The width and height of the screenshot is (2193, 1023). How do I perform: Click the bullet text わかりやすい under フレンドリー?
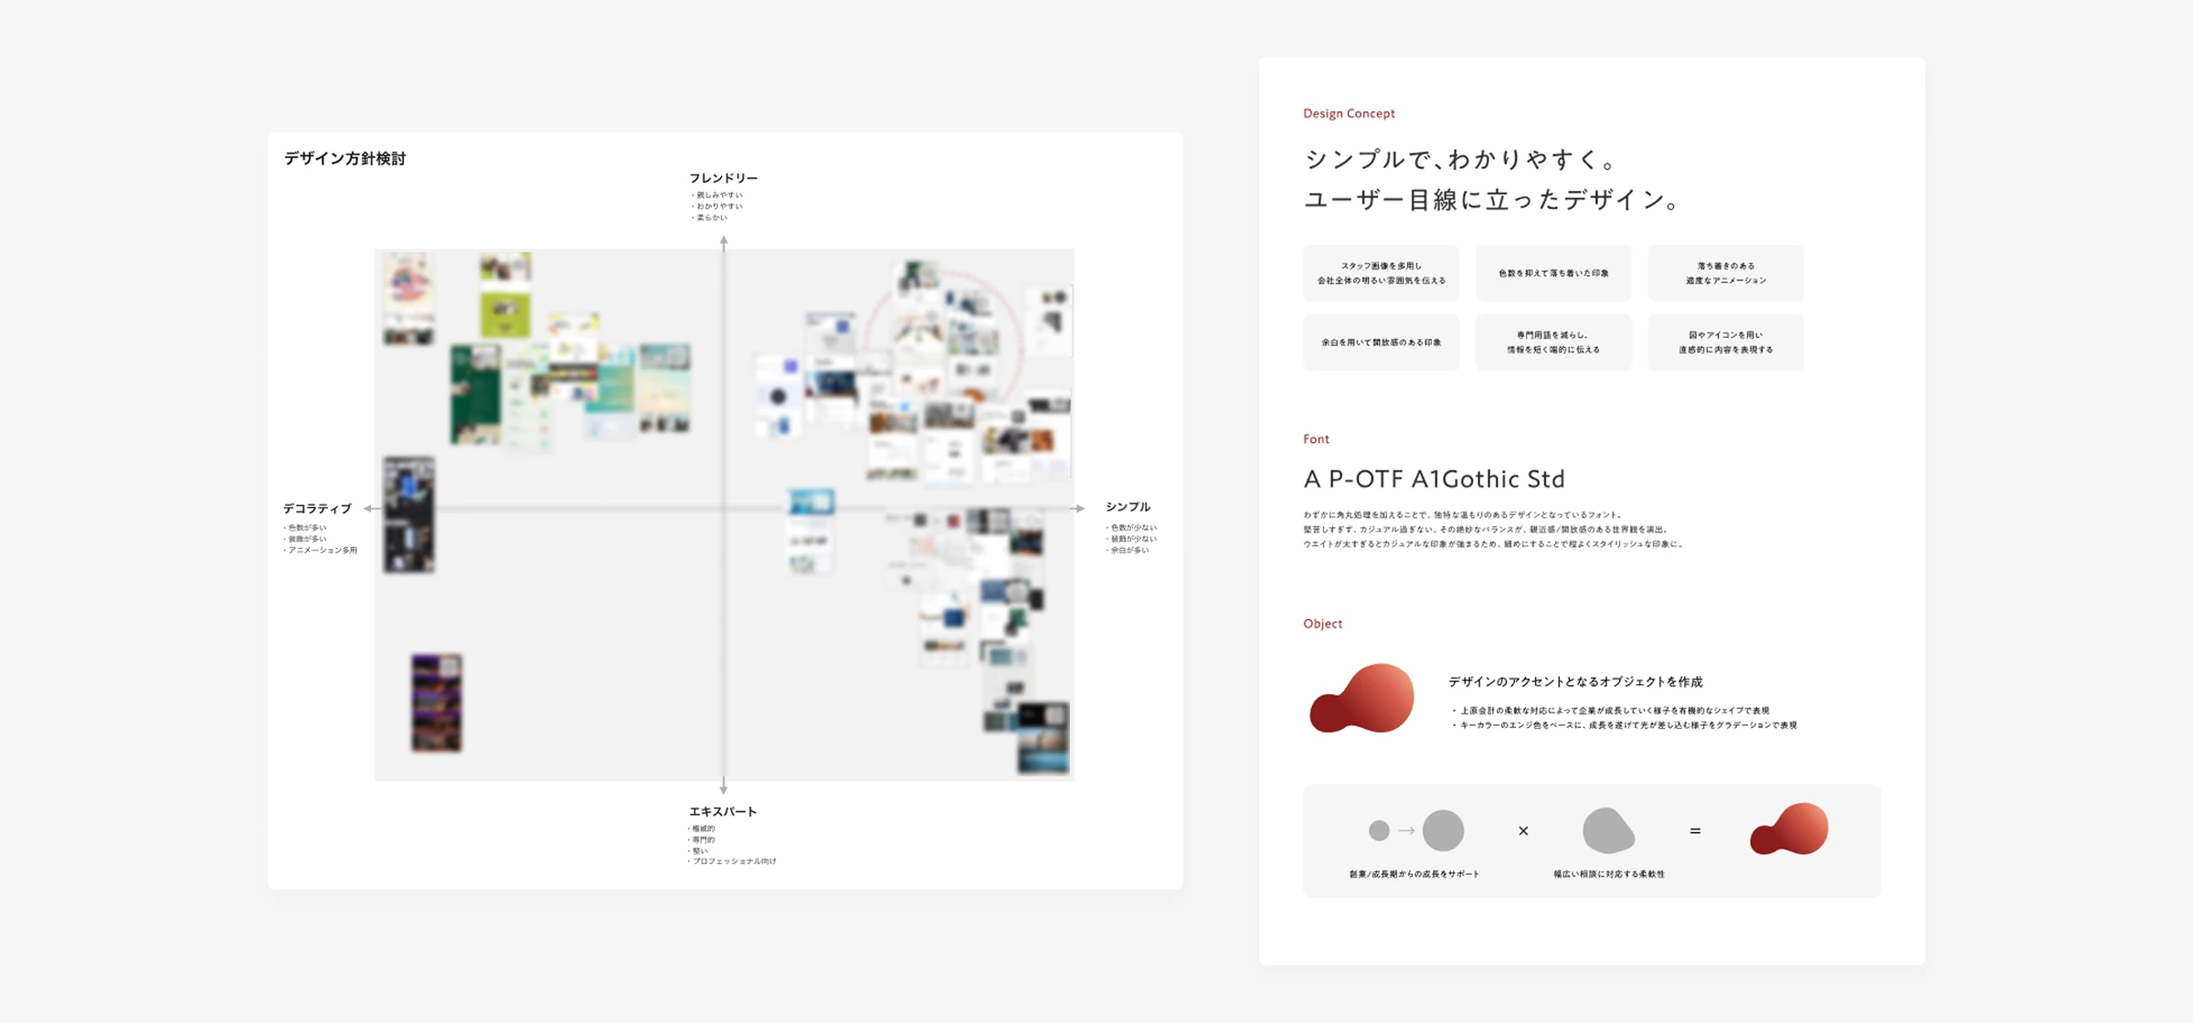point(717,206)
